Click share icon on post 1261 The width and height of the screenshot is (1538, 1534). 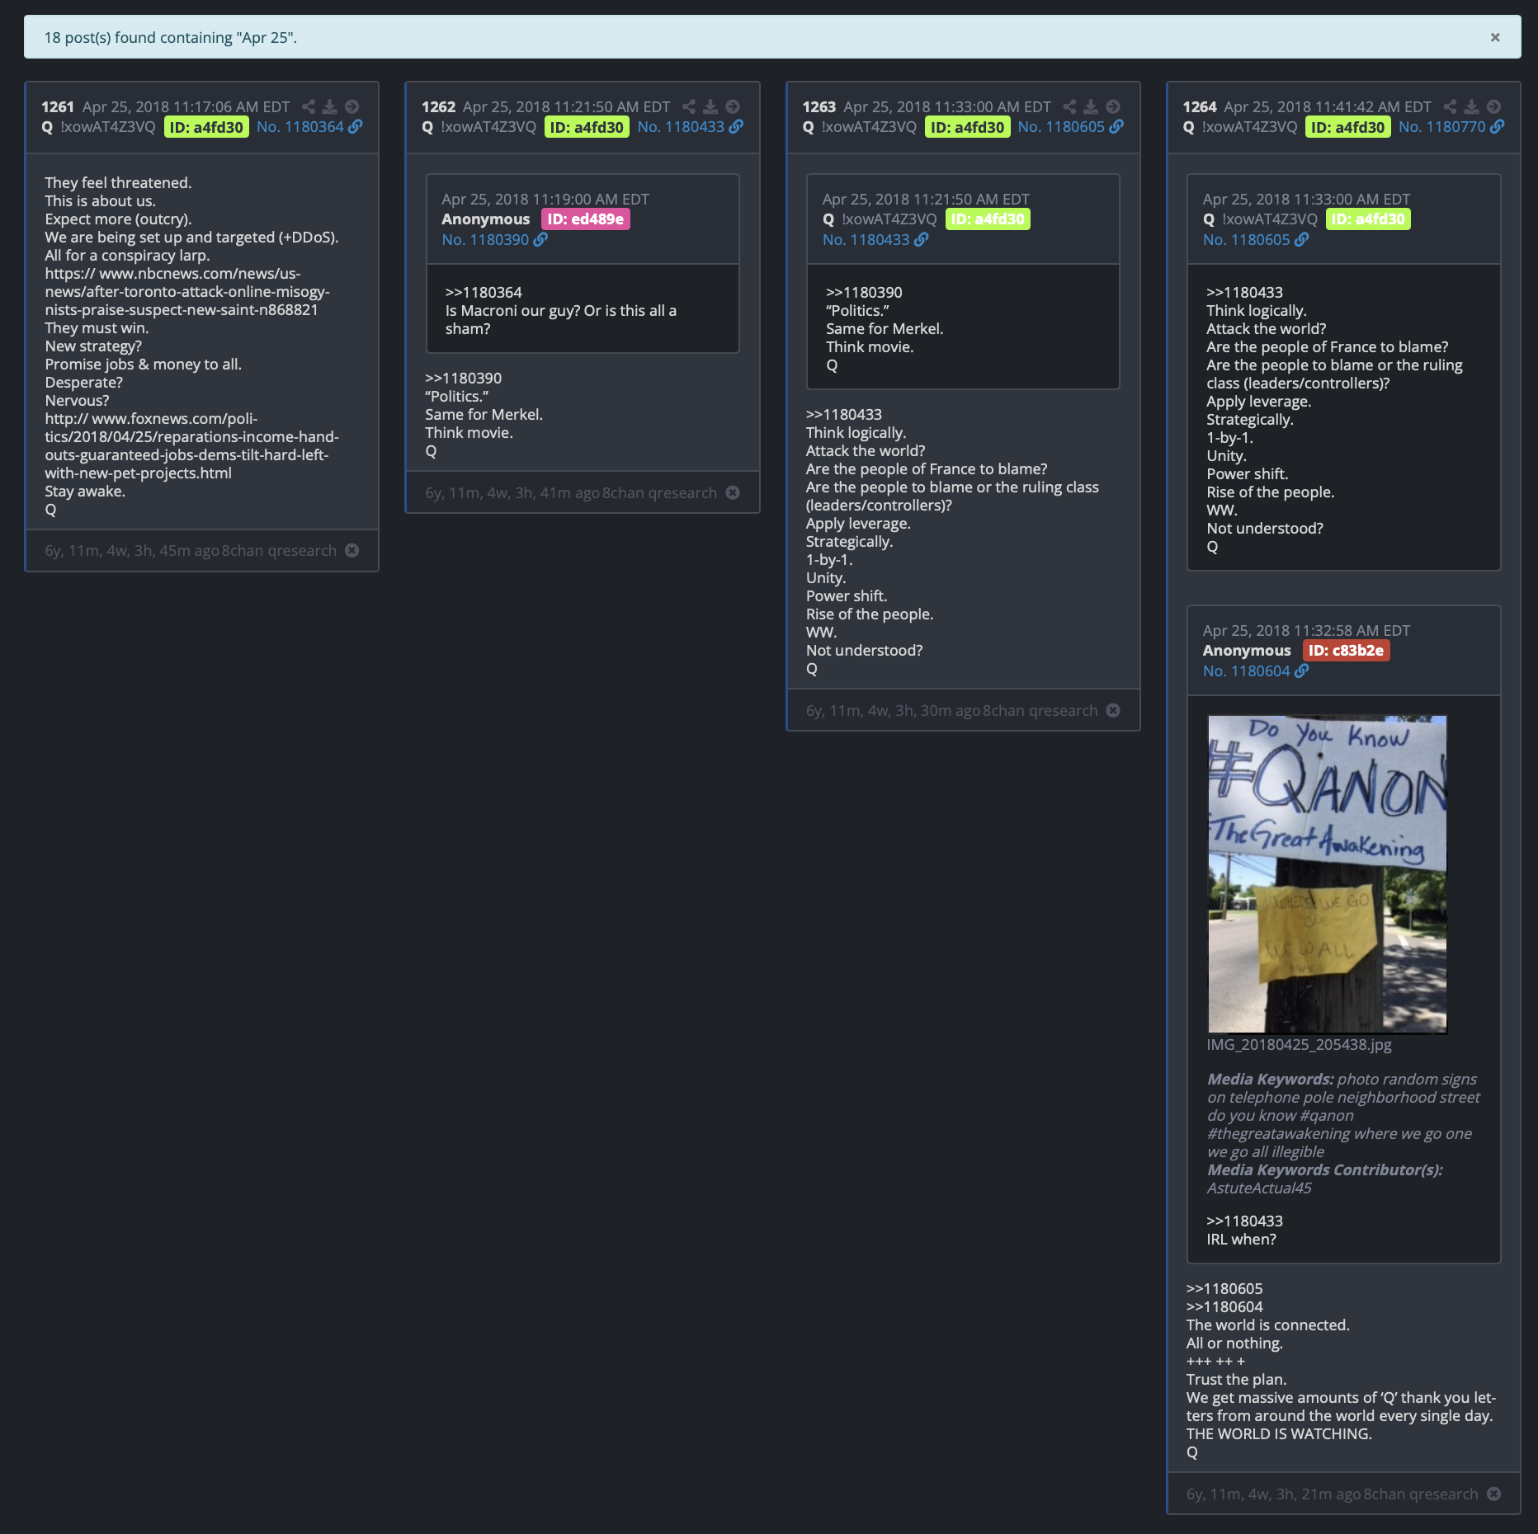click(309, 106)
